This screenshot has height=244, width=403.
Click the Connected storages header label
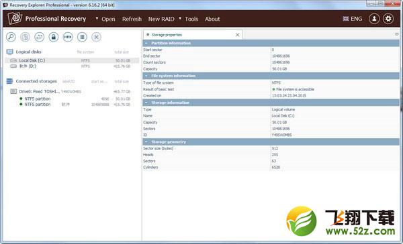(x=36, y=81)
